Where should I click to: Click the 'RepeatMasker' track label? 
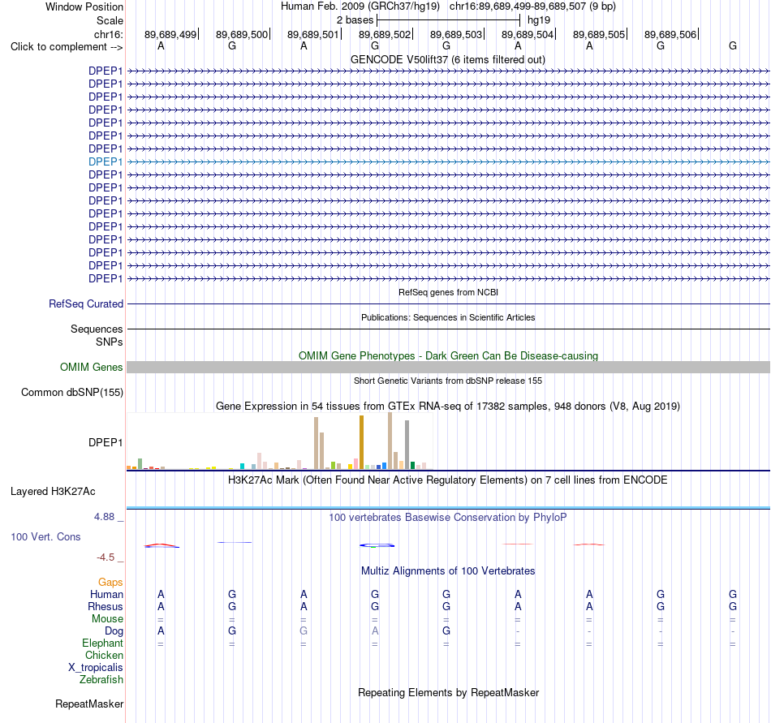[89, 704]
